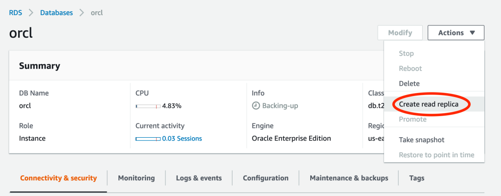
Task: Choose Restore to point in time
Action: (x=436, y=155)
